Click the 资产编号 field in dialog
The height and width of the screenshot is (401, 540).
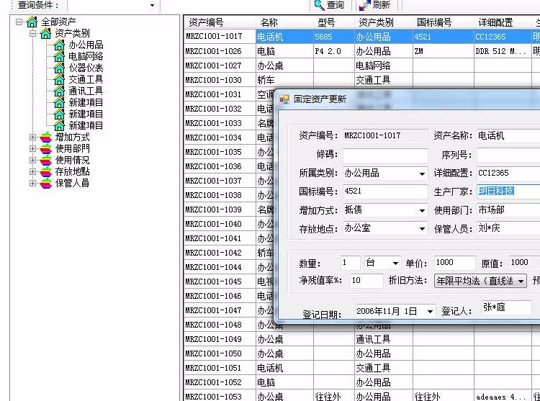pos(385,136)
